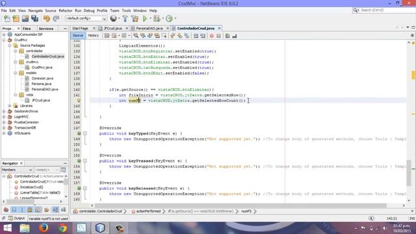Viewport: 416px width, 234px height.
Task: Open the default config dropdown
Action: 86,19
